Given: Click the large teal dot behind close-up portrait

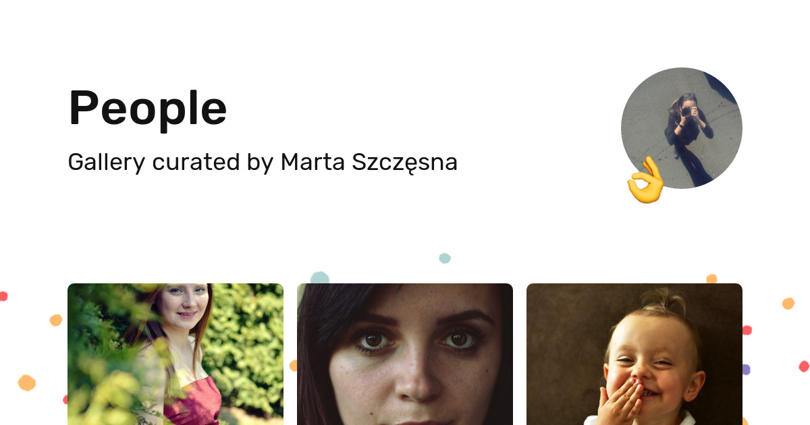Looking at the screenshot, I should coord(319,278).
